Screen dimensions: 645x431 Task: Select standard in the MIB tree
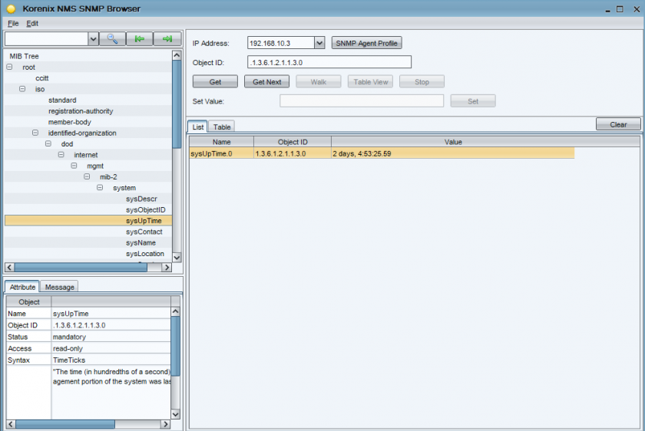62,100
